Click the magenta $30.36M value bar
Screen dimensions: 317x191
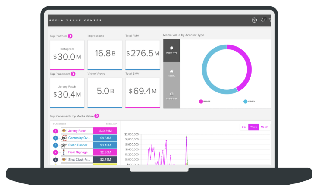(105, 130)
